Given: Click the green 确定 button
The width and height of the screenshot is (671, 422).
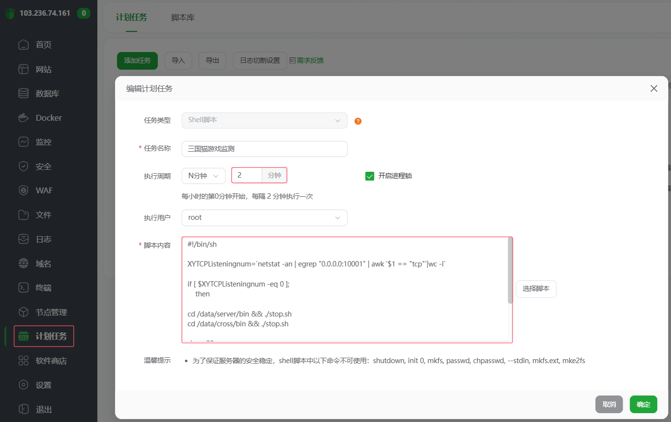Looking at the screenshot, I should coord(643,404).
